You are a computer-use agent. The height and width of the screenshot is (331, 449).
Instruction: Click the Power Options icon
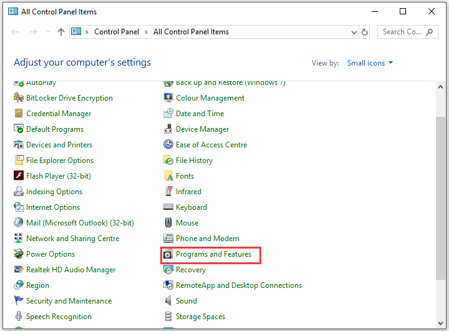pyautogui.click(x=19, y=254)
